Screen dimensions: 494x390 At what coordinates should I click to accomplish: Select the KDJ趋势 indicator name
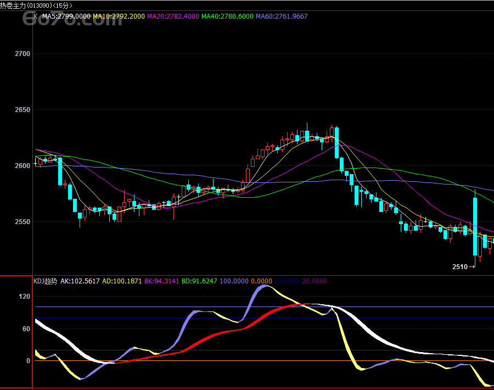coord(46,281)
